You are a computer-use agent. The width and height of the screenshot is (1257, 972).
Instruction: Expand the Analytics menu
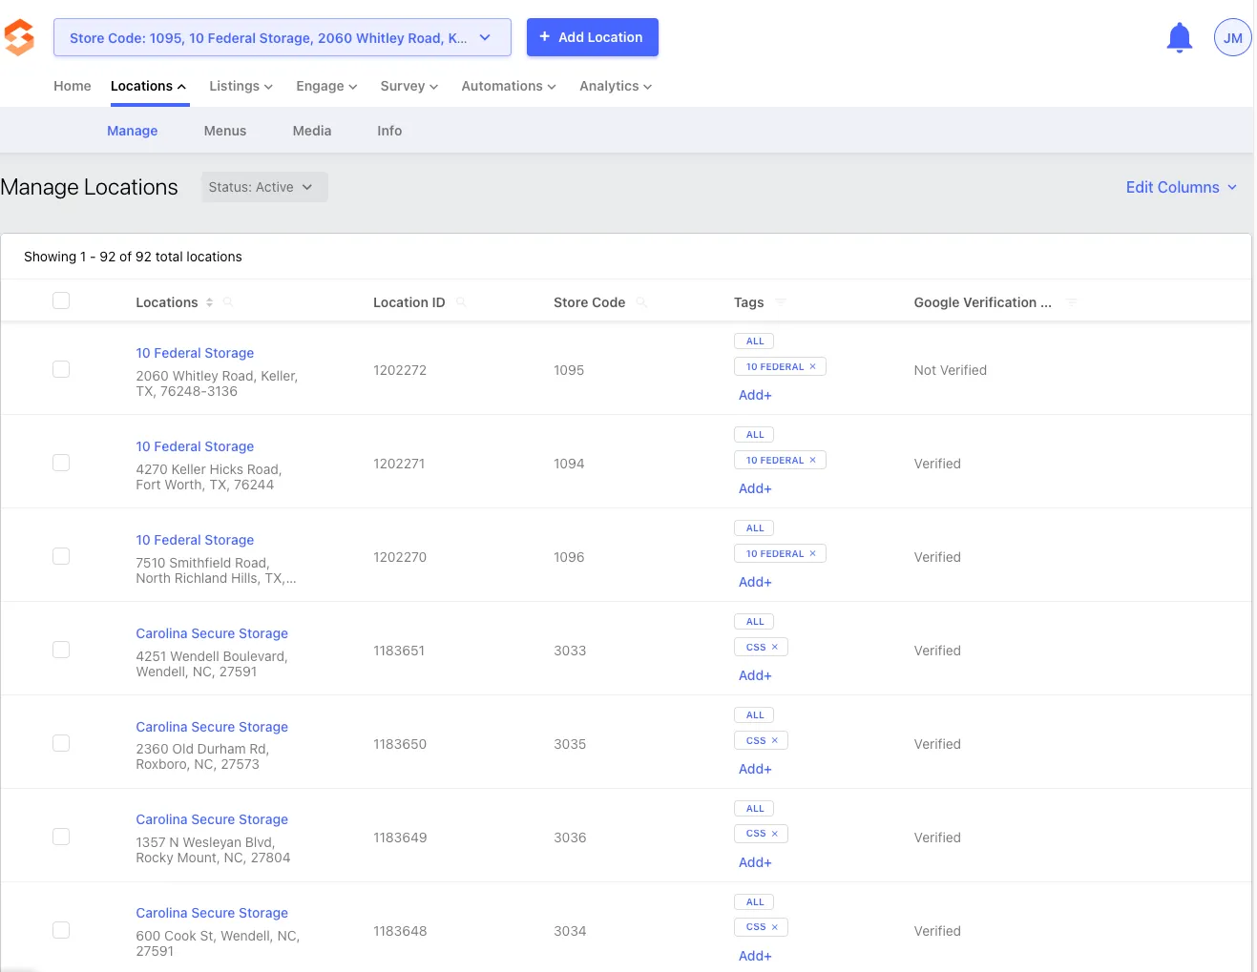click(x=616, y=86)
